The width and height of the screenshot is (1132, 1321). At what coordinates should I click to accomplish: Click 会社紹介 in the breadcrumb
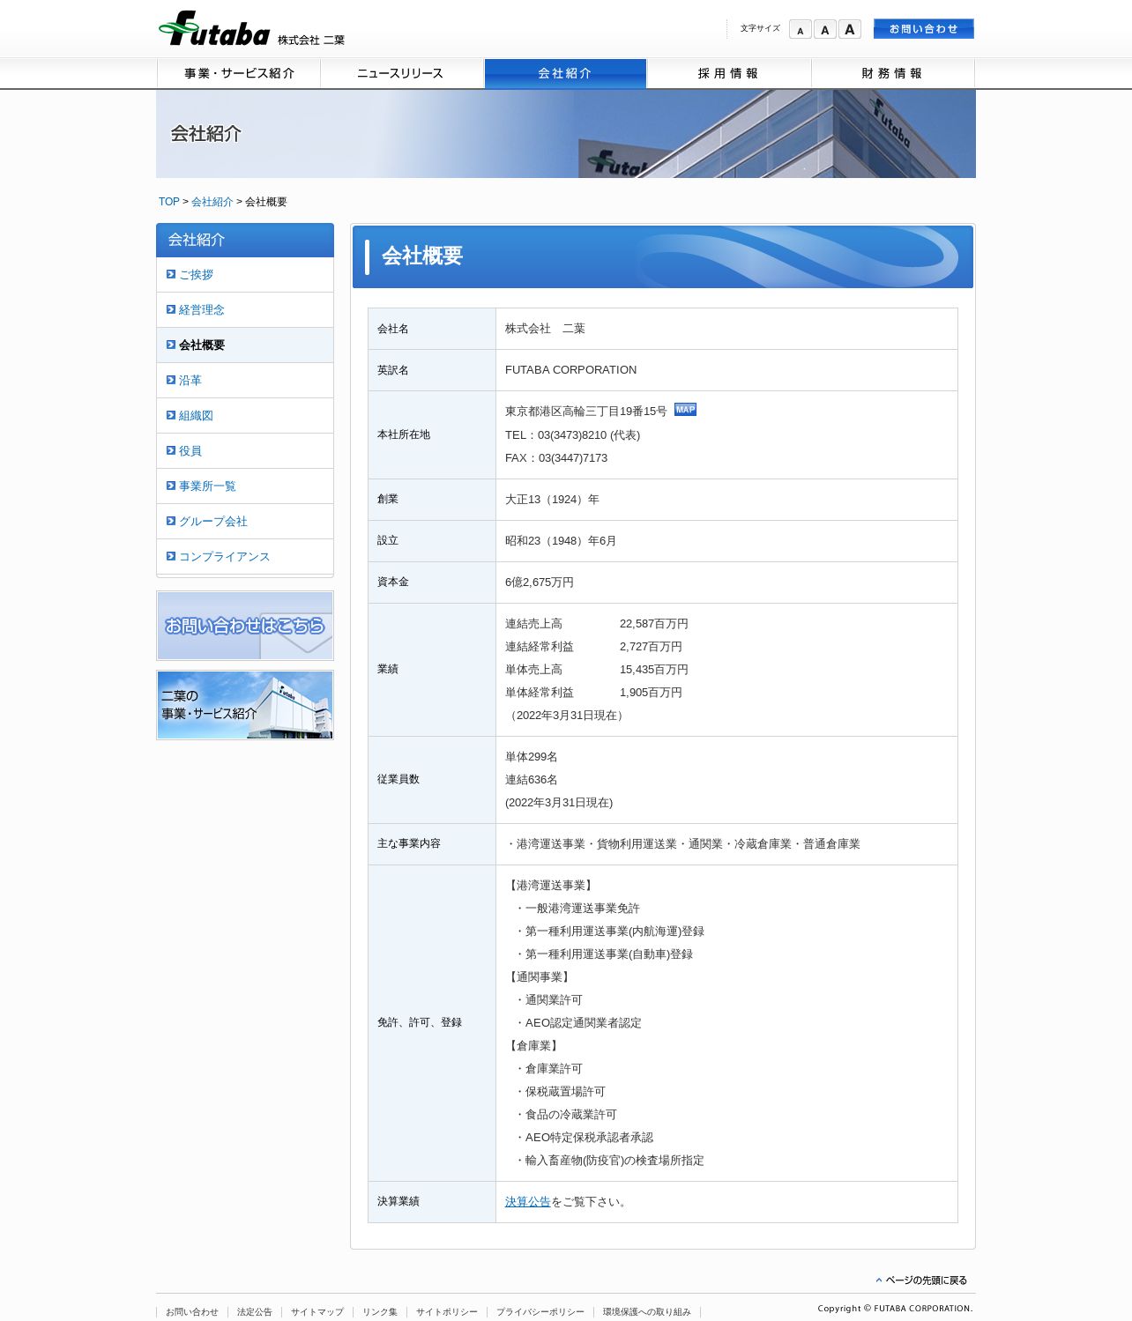[x=212, y=202]
